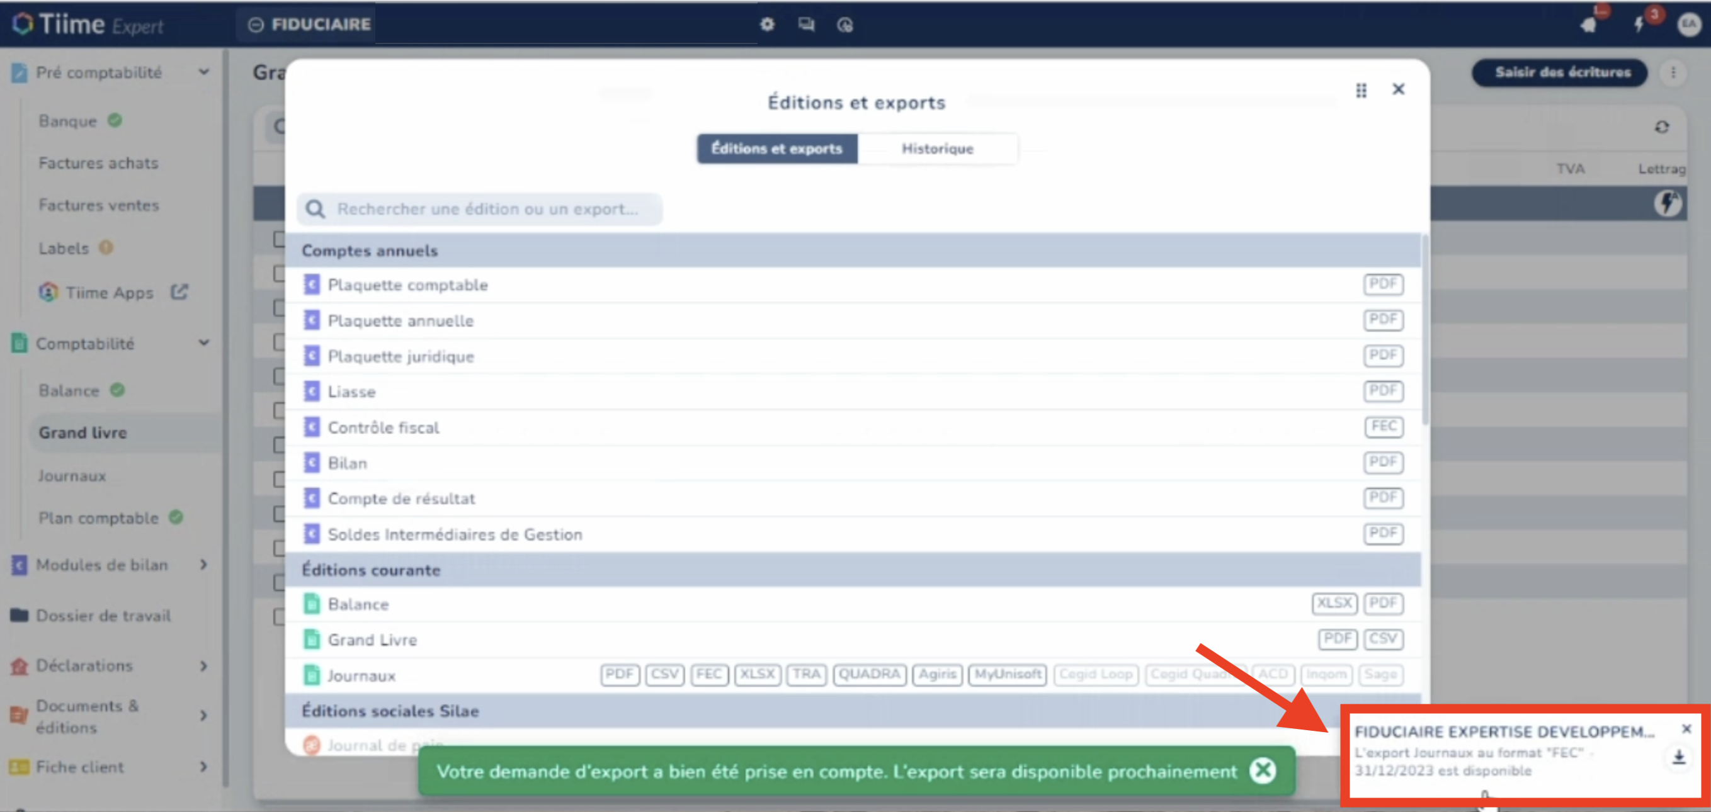Focus the Rechercher une édition search field
The height and width of the screenshot is (812, 1711).
(480, 209)
